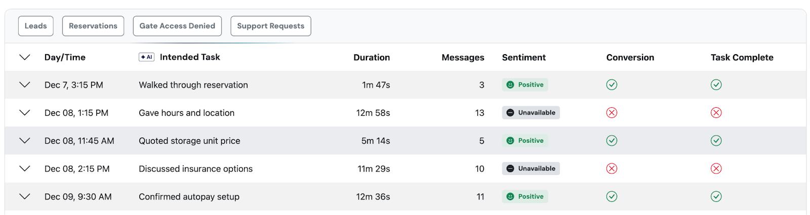This screenshot has width=810, height=215.
Task: Toggle the header row expand chevron
Action: click(25, 57)
